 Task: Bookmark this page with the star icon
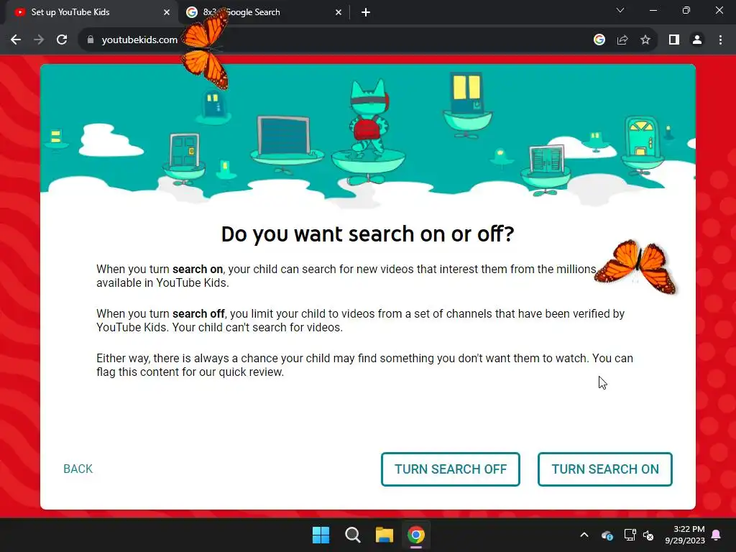(645, 40)
